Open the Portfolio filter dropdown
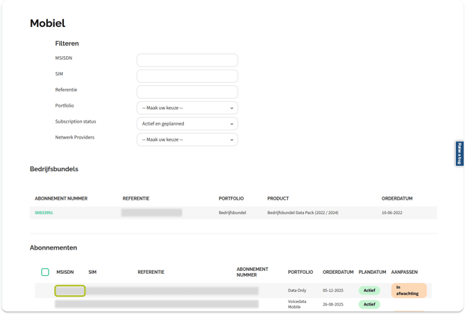Screen dimensions: 465x314 (187, 108)
